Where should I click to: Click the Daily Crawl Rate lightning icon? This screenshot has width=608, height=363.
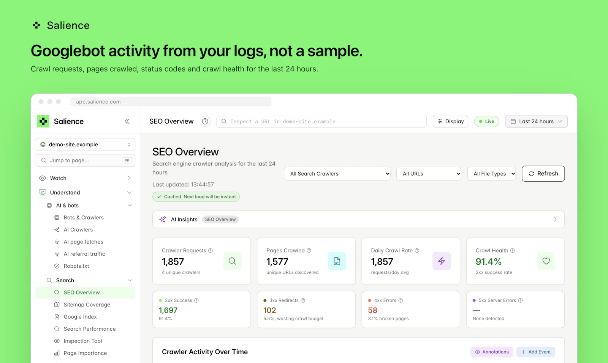click(x=442, y=261)
